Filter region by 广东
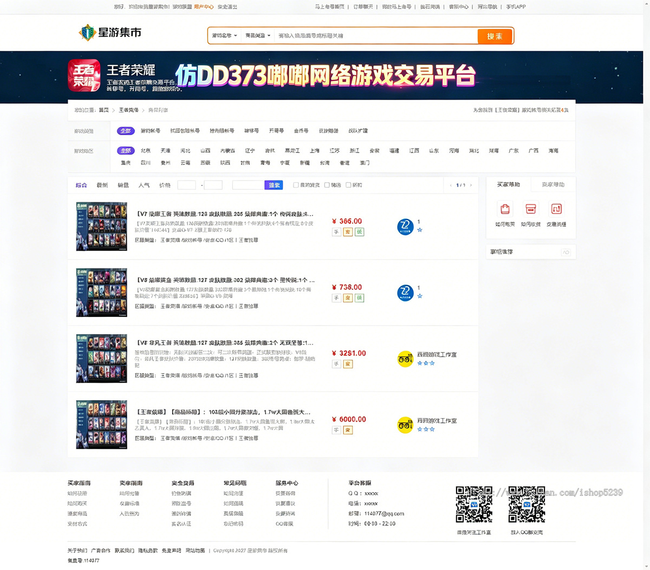 point(513,151)
